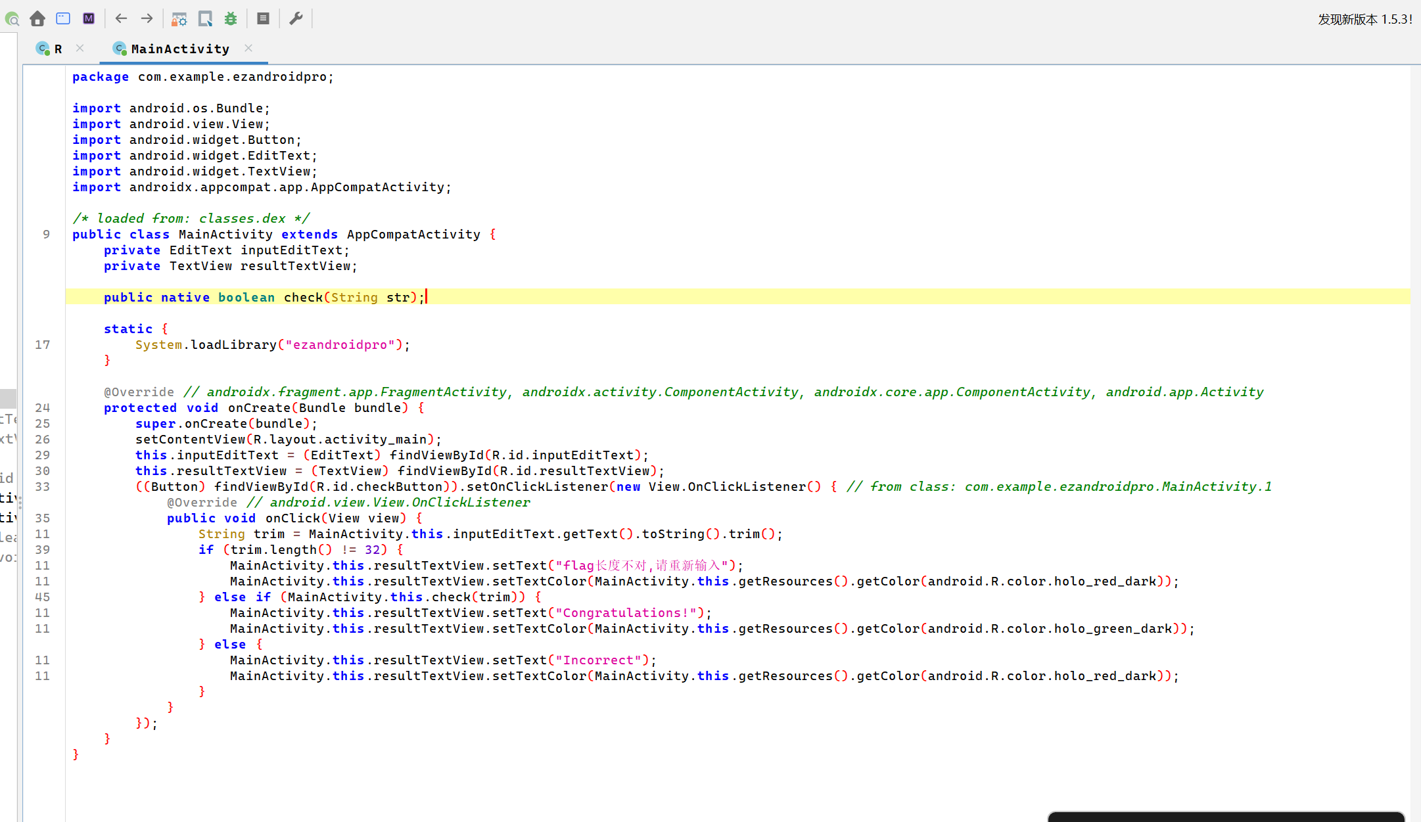Click line number 24 in gutter
The image size is (1421, 822).
[x=43, y=408]
